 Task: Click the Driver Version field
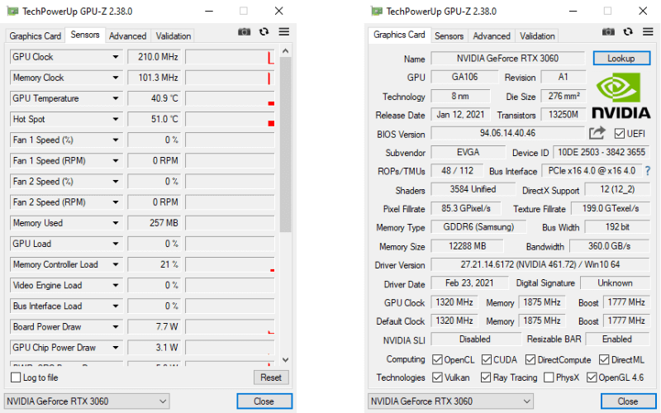pyautogui.click(x=540, y=264)
